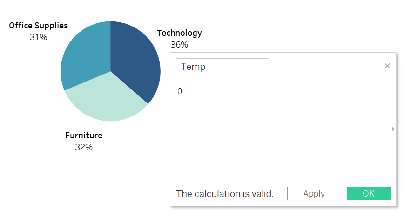Click the Furniture label

84,136
